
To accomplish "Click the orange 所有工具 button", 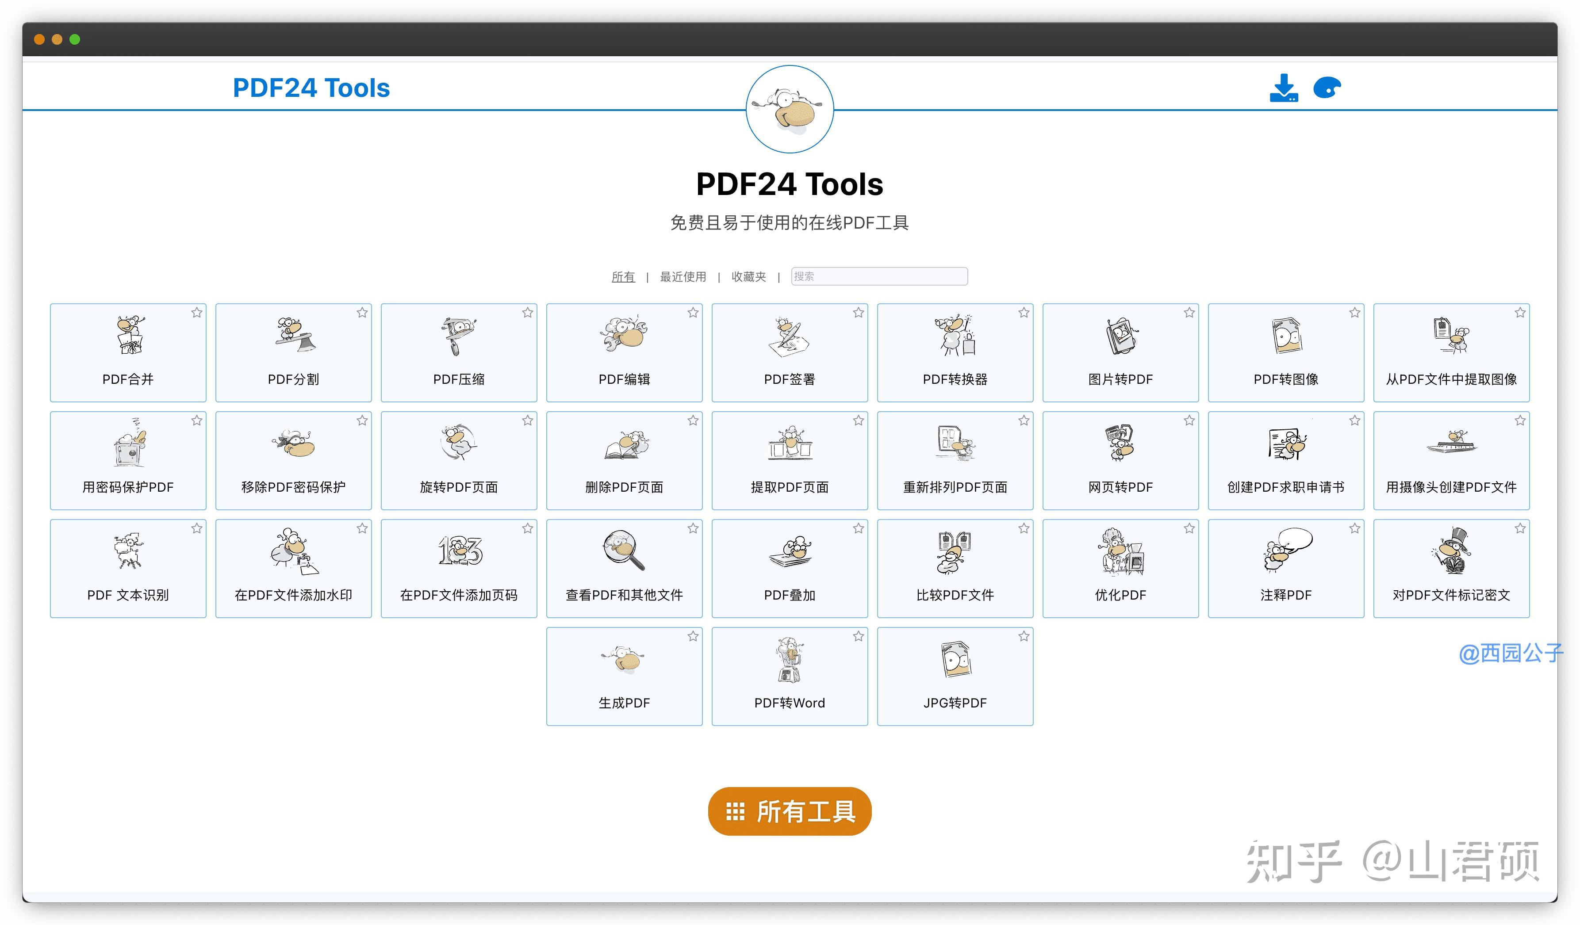I will tap(790, 811).
